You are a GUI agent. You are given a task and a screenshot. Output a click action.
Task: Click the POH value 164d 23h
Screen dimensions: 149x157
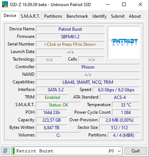click(x=52, y=113)
